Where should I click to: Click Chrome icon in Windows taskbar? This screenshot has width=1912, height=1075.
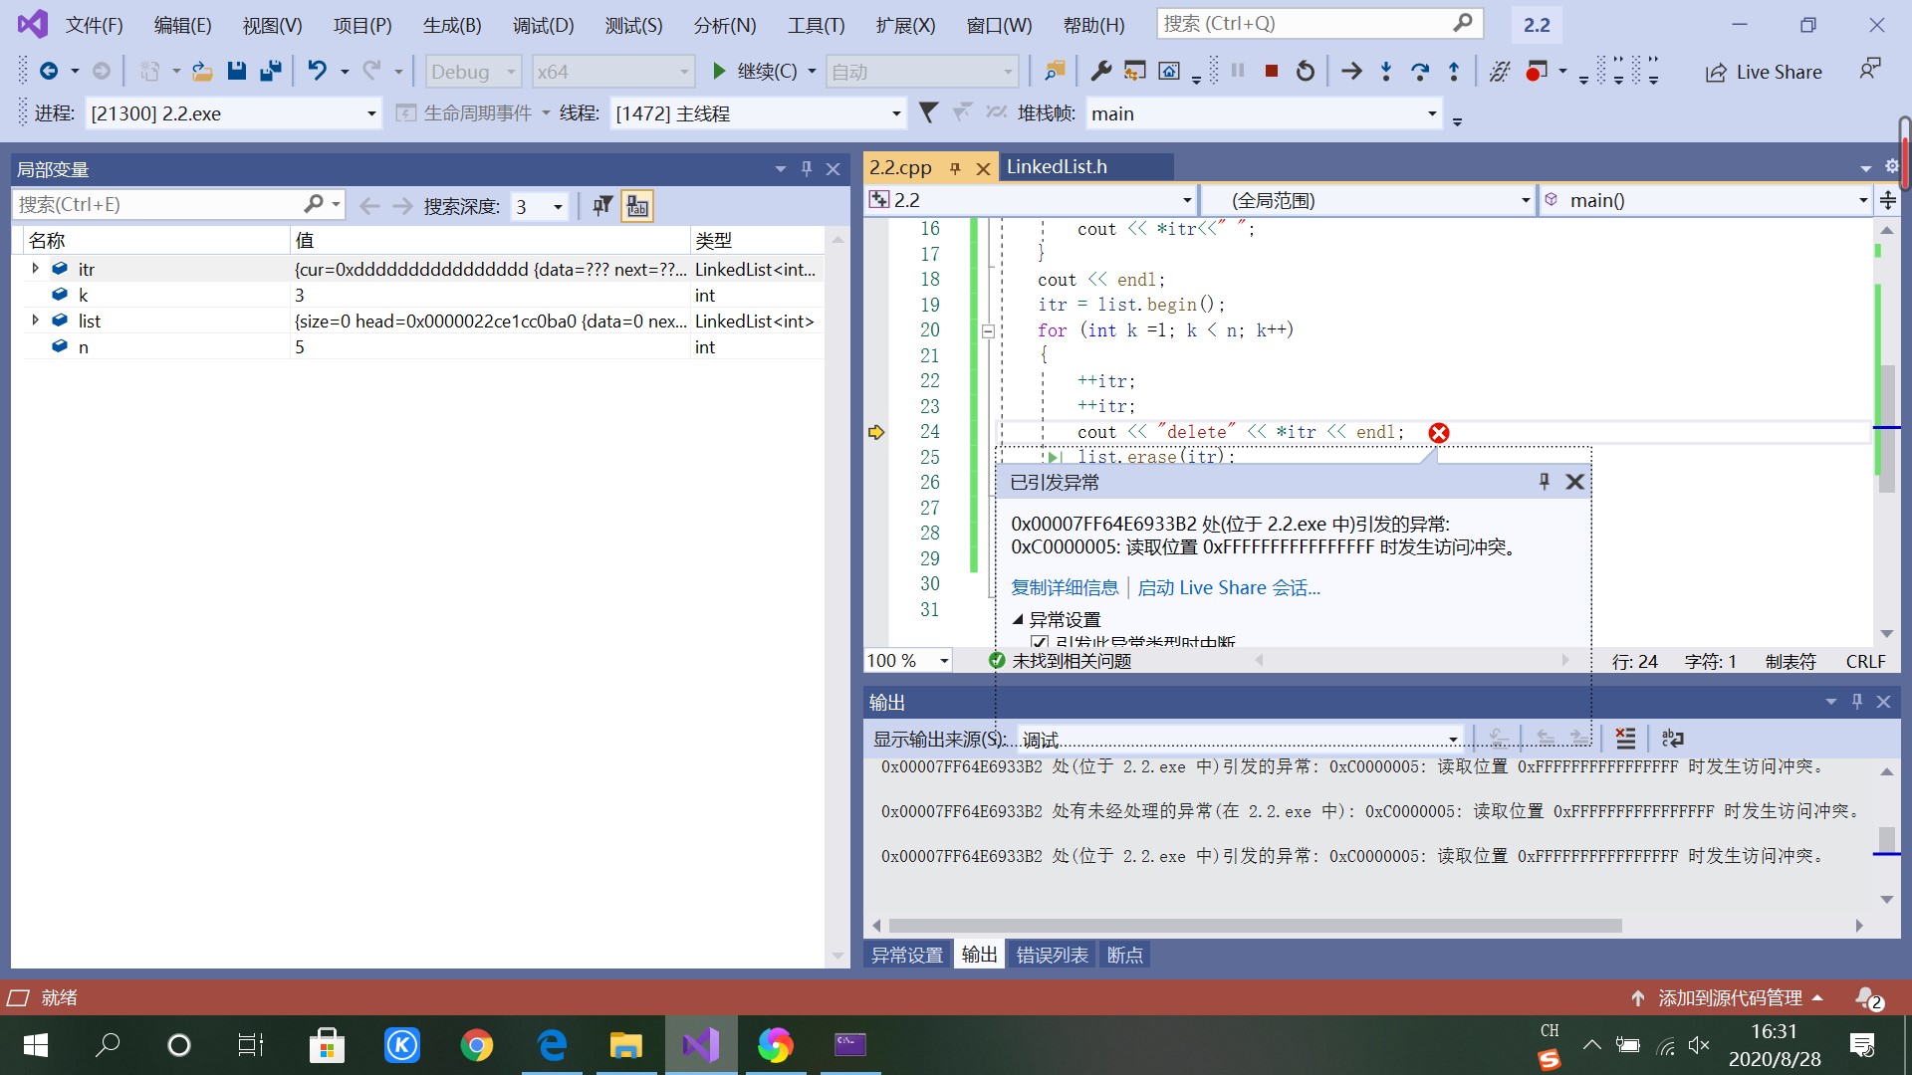[476, 1045]
